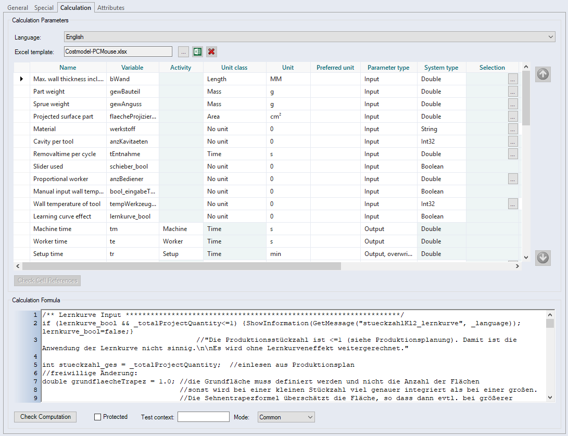Open selection editor for Material row

coord(513,129)
